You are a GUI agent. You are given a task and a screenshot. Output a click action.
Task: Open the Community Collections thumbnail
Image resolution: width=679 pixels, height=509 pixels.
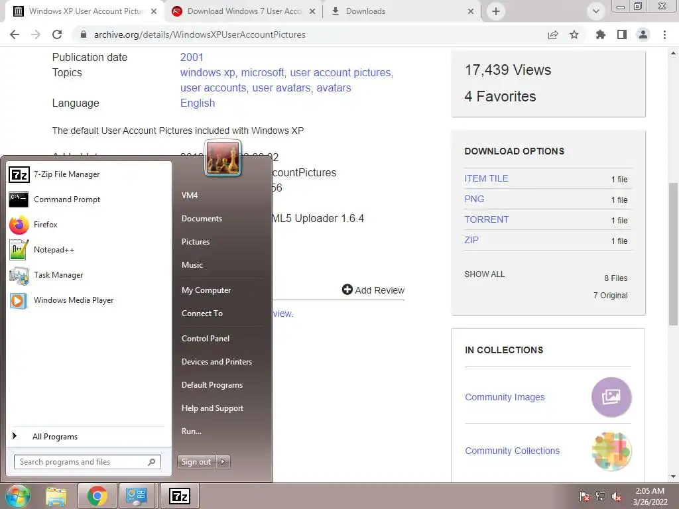click(x=611, y=451)
